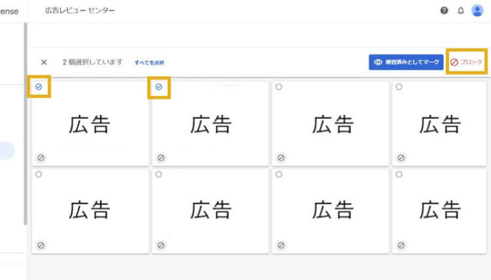Uncheck the first ad in top row
This screenshot has height=280, width=491.
(x=39, y=87)
